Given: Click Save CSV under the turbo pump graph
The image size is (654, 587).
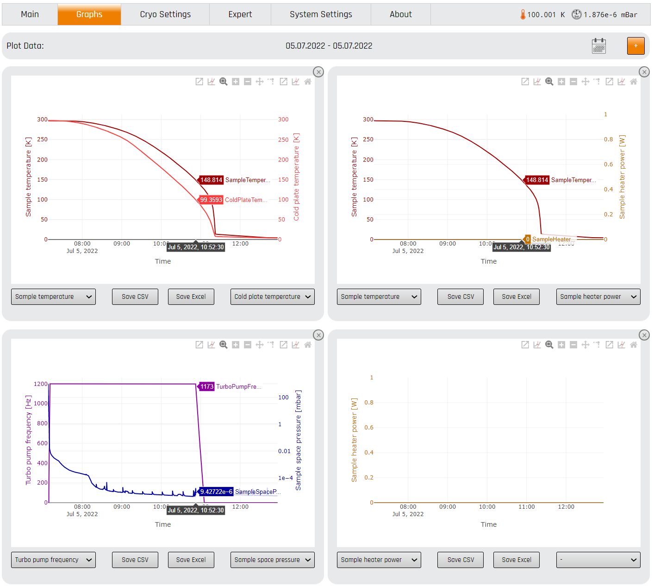Looking at the screenshot, I should [135, 560].
